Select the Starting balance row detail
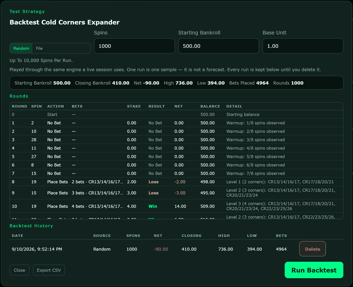Screen dimensions: 353x287 pos(243,114)
